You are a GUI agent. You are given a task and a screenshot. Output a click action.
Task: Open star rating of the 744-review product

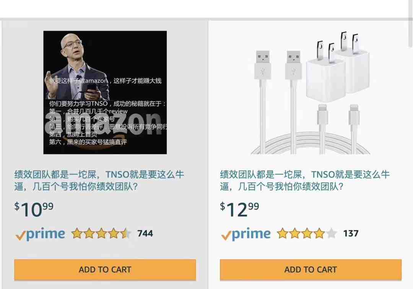[x=101, y=233]
